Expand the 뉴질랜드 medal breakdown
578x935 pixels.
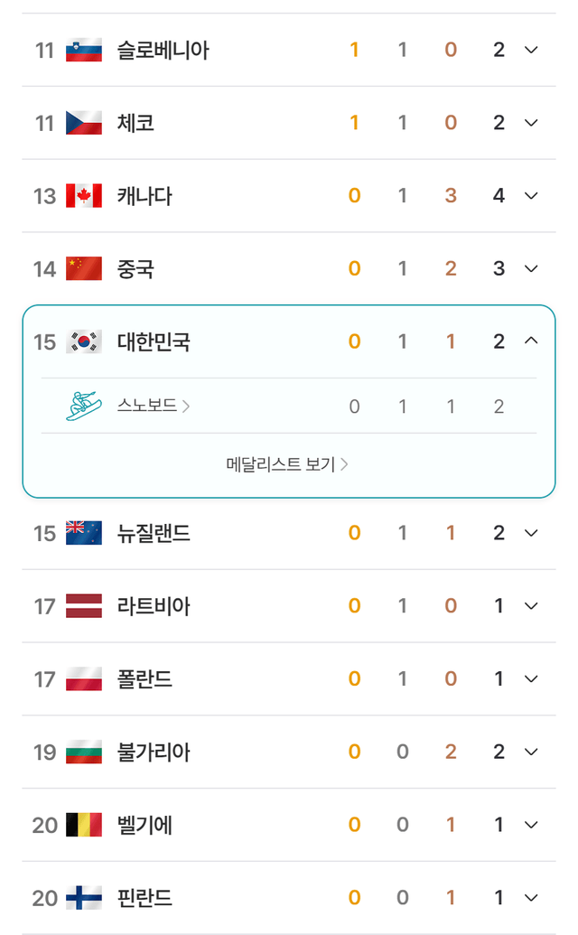tap(531, 533)
